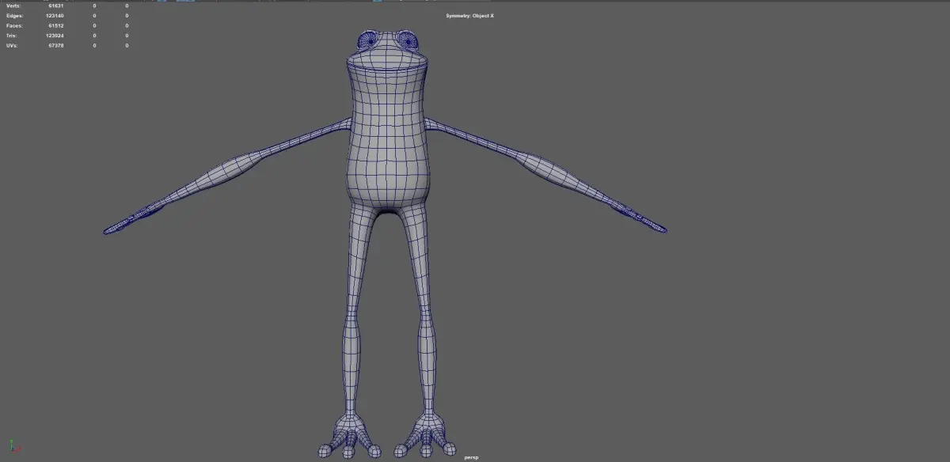Click the "Symmetry: Object X" HUD text
Screen dimensions: 950x462
[470, 16]
